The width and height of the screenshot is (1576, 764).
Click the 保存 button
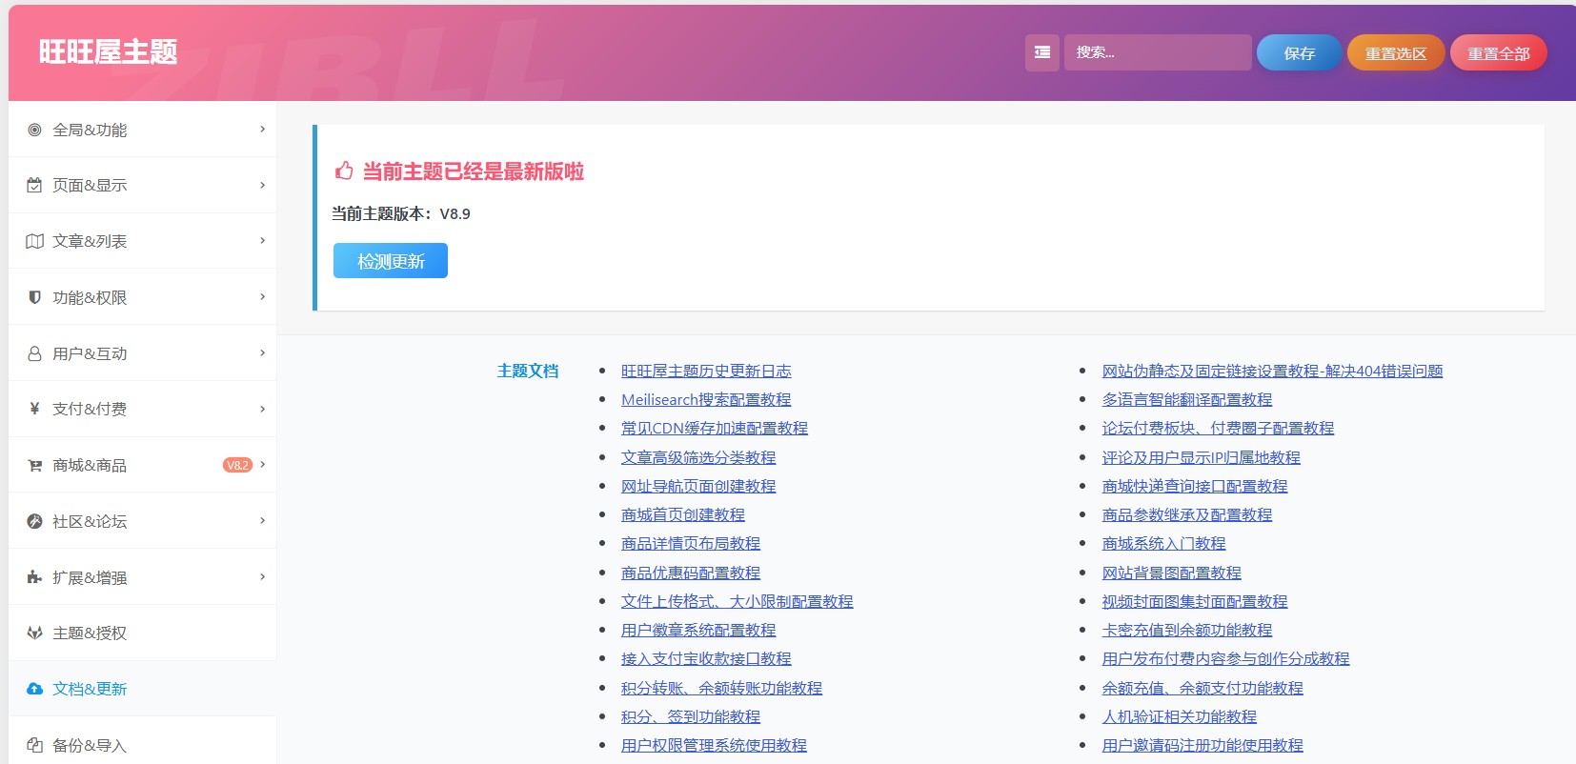click(x=1299, y=53)
